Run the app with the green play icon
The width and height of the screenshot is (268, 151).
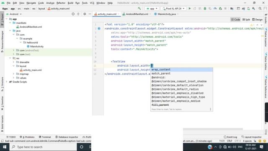click(190, 8)
